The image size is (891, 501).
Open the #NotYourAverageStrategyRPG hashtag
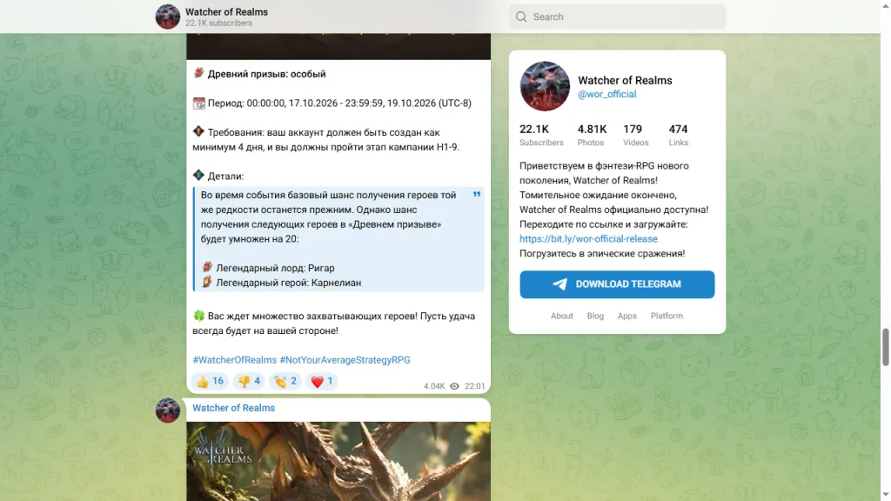345,360
